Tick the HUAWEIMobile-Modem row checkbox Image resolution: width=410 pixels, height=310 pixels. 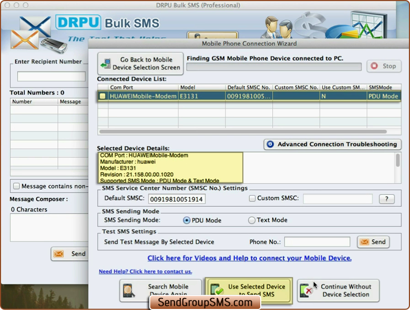pyautogui.click(x=102, y=96)
